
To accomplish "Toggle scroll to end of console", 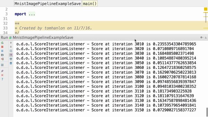I will pyautogui.click(x=11, y=55).
